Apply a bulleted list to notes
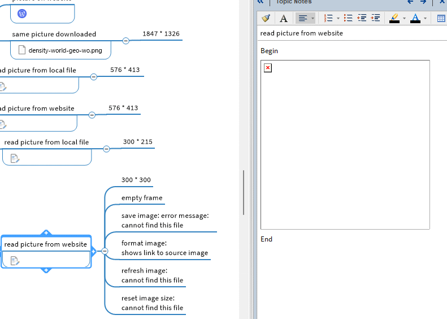The width and height of the screenshot is (447, 319). 348,18
